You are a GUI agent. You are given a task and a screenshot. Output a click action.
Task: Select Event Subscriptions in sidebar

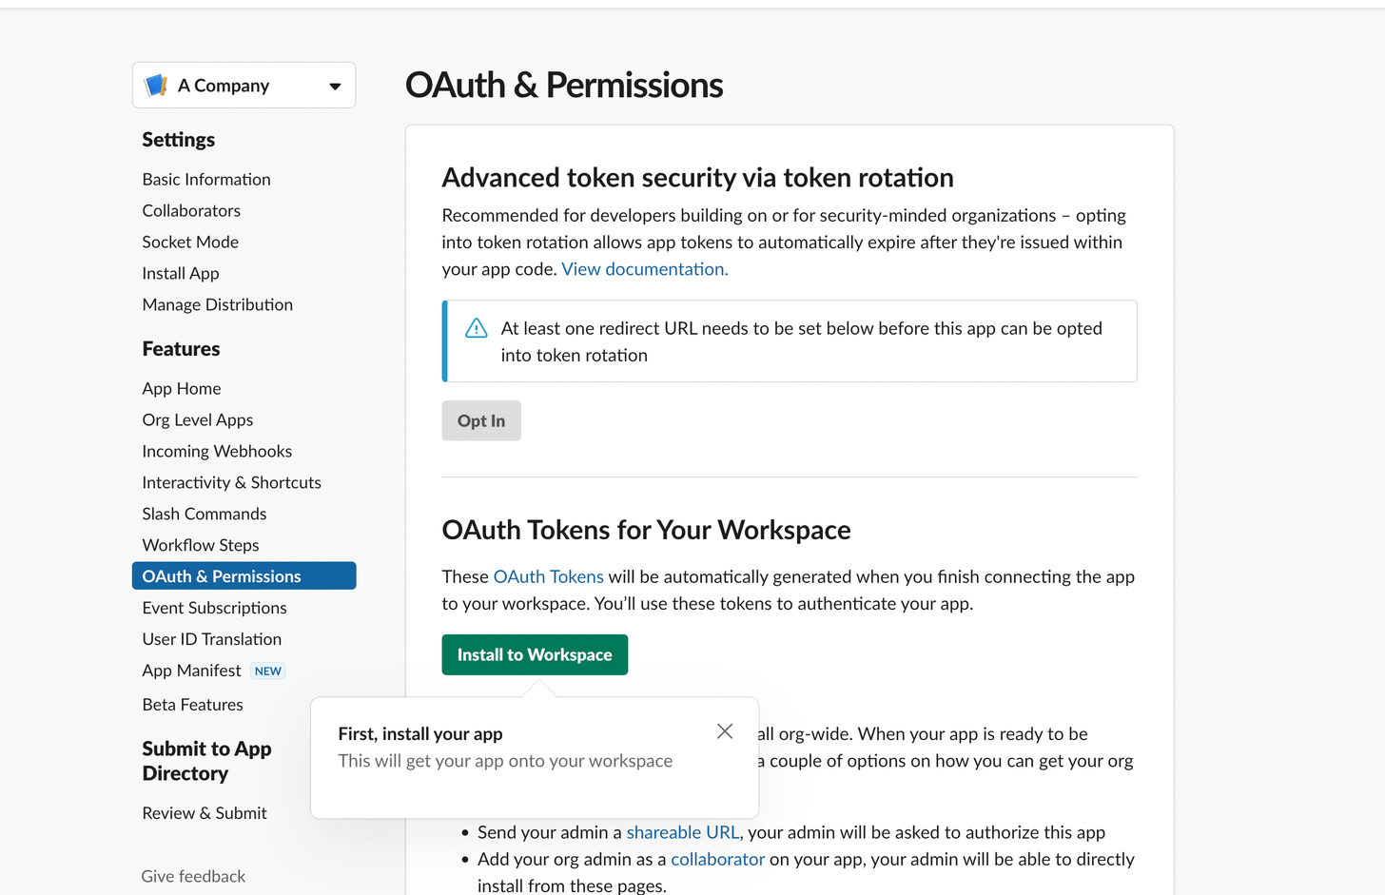pos(214,608)
